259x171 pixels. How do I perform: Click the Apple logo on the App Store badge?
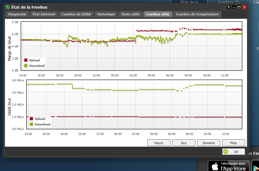click(x=215, y=166)
